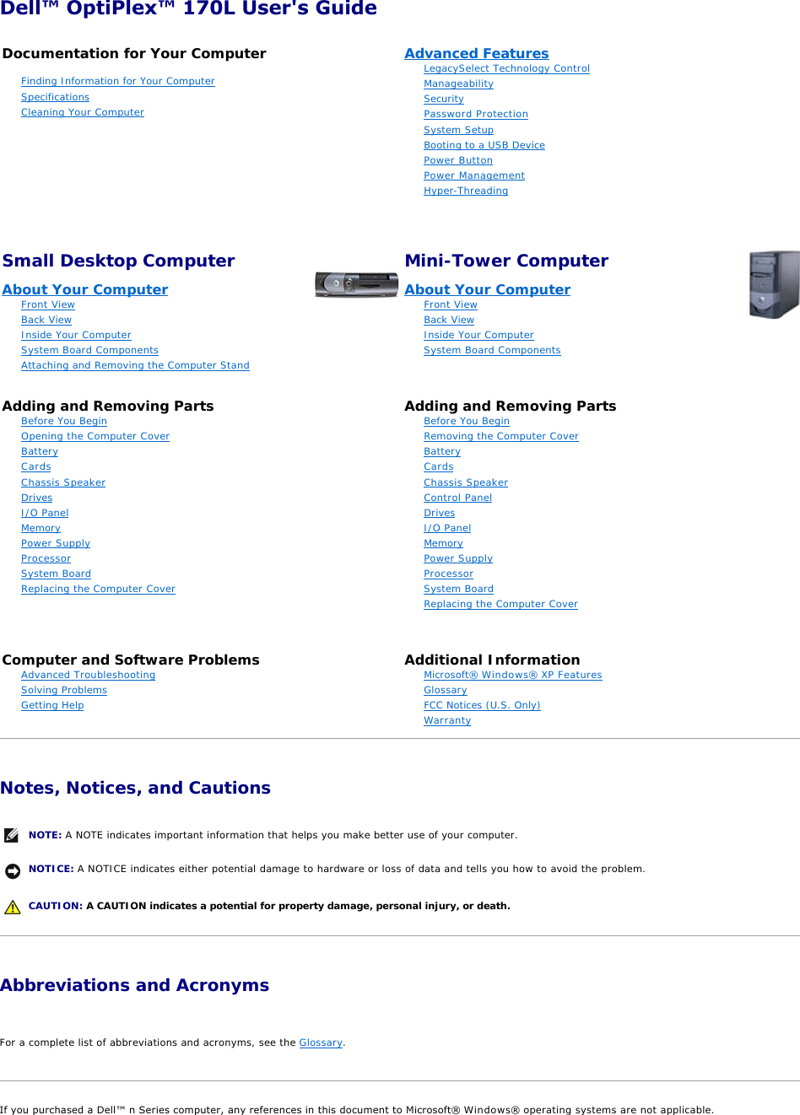
Task: Click the Additional Information heading
Action: coord(492,660)
